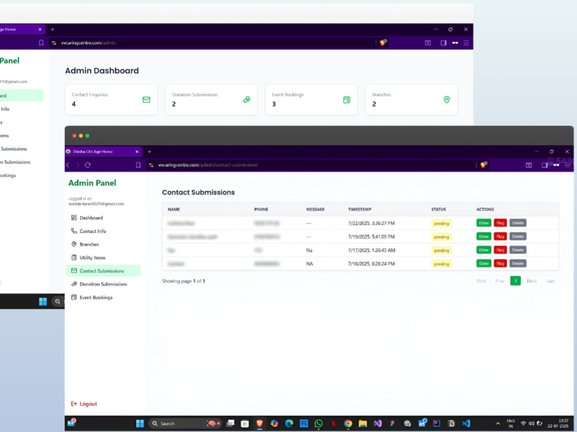The height and width of the screenshot is (432, 577).
Task: Expand the system tray hidden icons chevron
Action: [498, 423]
